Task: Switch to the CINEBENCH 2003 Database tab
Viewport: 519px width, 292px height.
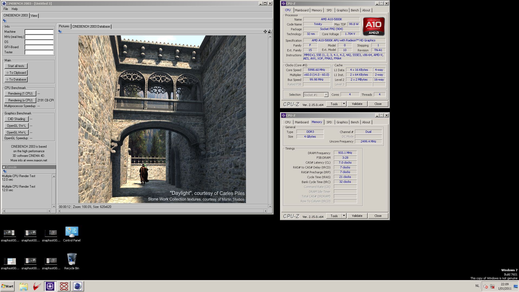Action: click(91, 26)
